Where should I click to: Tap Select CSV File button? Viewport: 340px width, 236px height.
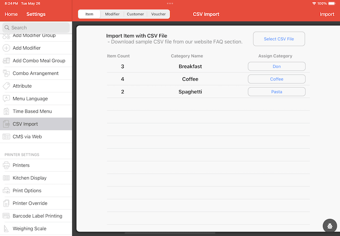coord(279,39)
